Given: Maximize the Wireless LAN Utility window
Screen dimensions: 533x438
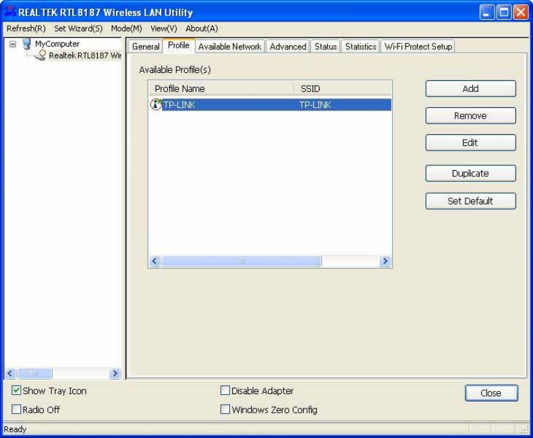Looking at the screenshot, I should 504,12.
